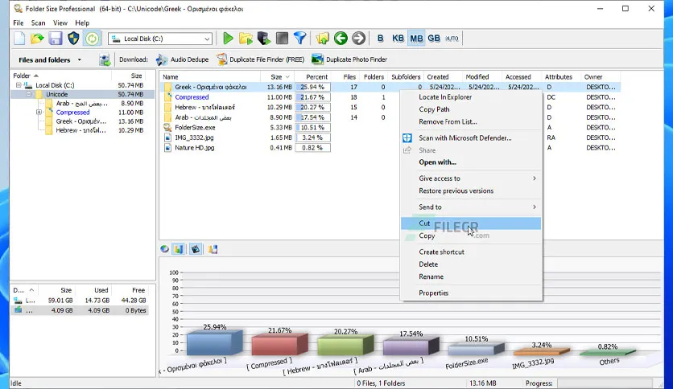Select the 59.01 GB drive row
Screen dimensions: 673x389
pos(80,301)
